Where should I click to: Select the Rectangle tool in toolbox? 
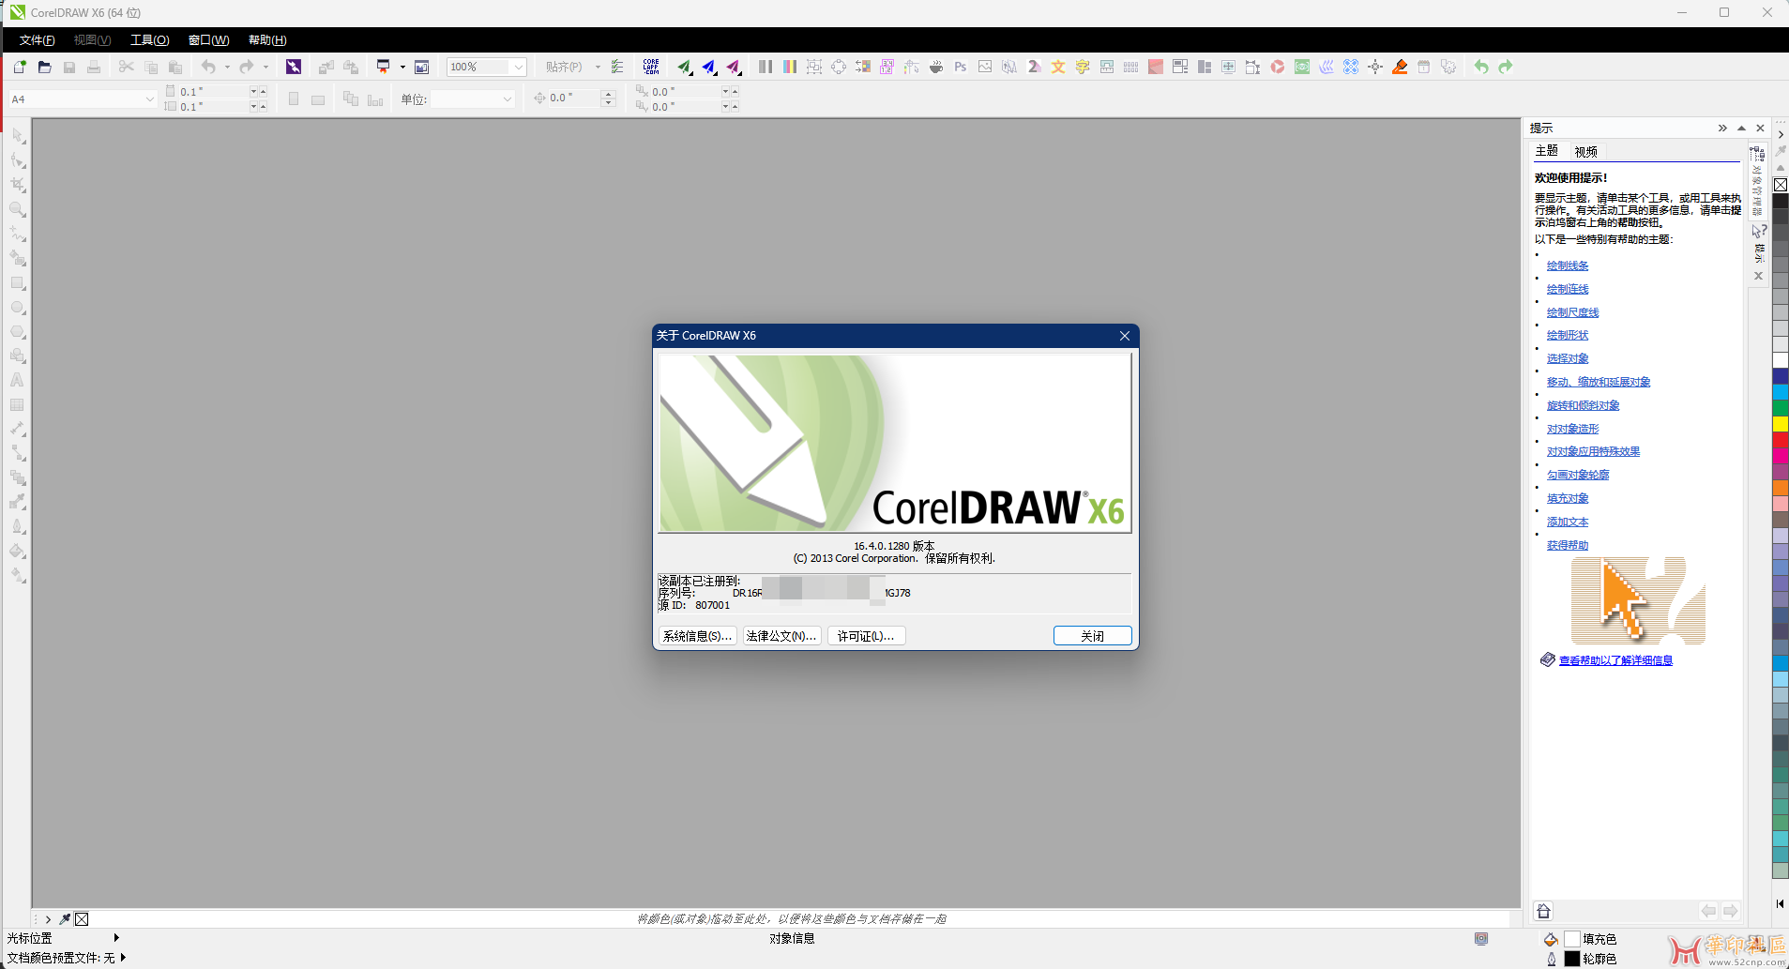[18, 283]
